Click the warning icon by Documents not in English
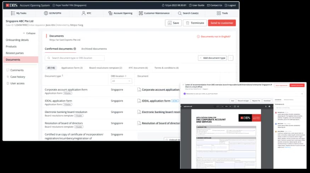310x173 pixels. click(x=198, y=37)
